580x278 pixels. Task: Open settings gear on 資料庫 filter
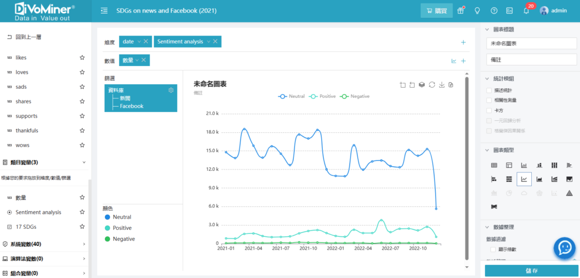171,90
